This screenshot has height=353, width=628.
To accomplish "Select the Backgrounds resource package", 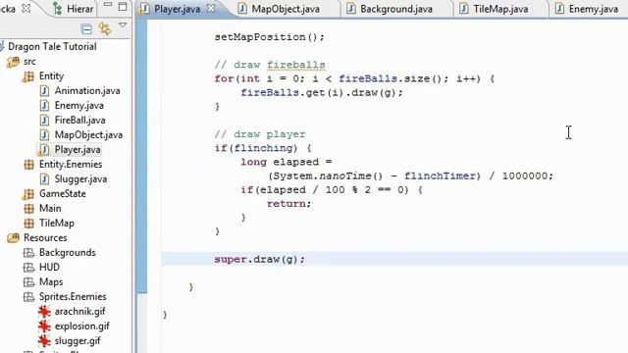I will click(68, 253).
